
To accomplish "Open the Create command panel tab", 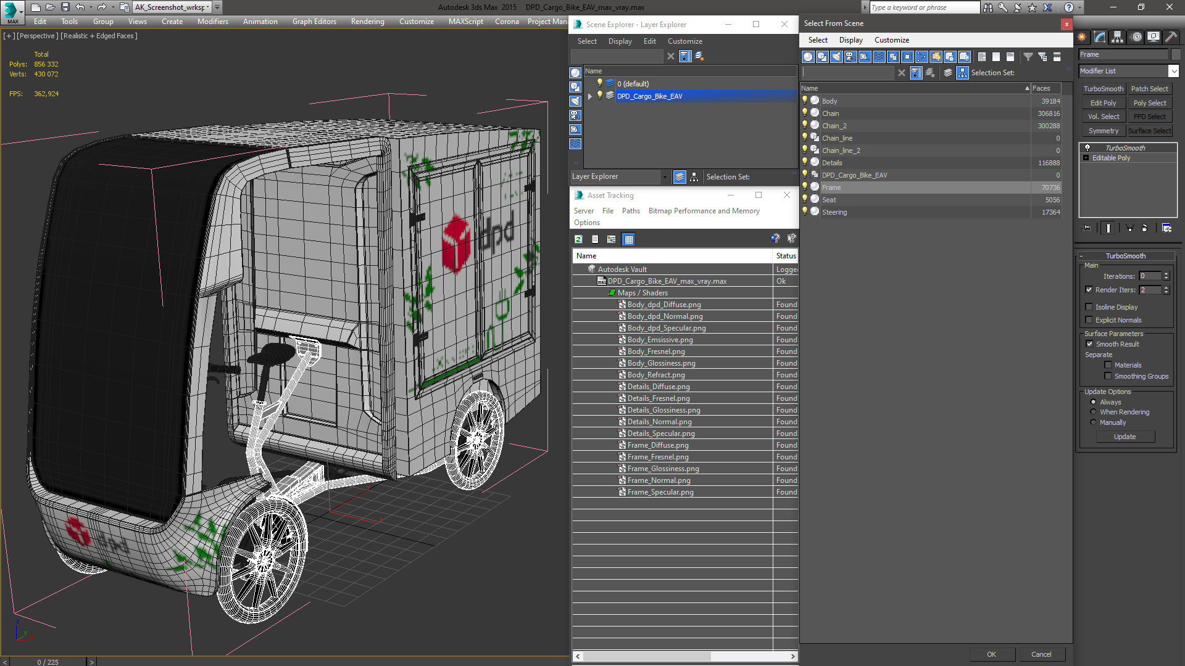I will (x=1082, y=37).
